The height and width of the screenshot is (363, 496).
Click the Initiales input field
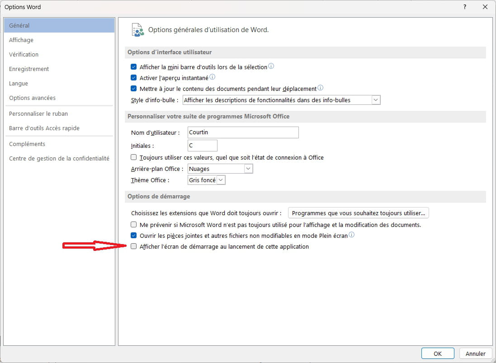(x=203, y=146)
